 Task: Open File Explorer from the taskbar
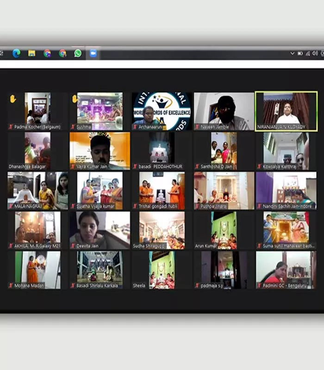pyautogui.click(x=31, y=53)
